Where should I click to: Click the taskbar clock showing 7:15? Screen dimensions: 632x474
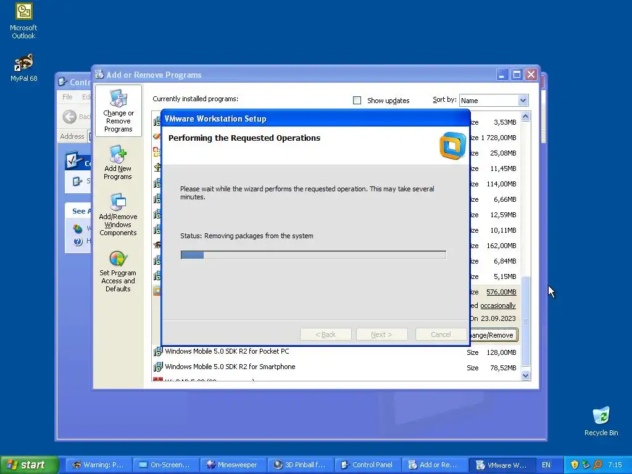(x=615, y=465)
